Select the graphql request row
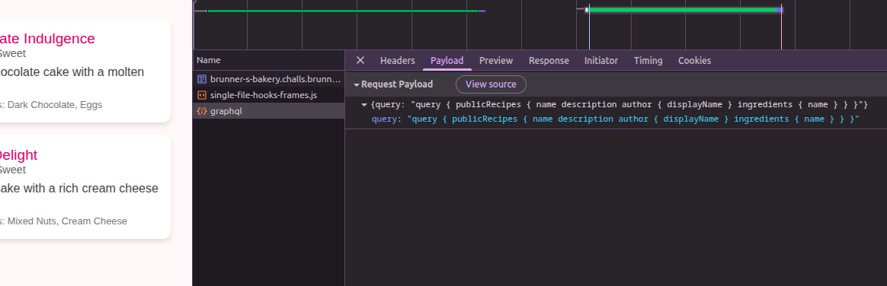887x286 pixels. coord(269,111)
